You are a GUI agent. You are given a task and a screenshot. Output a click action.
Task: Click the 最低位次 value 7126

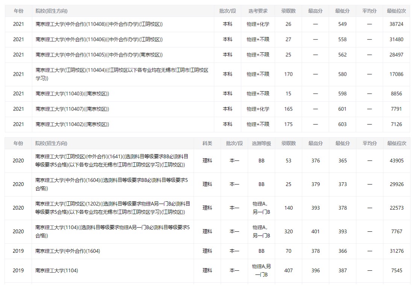click(396, 124)
